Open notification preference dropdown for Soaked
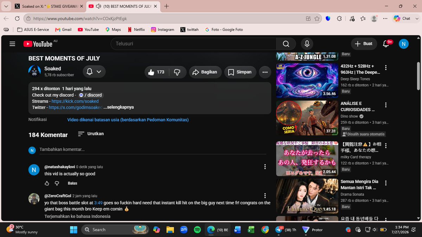422x237 pixels. click(94, 72)
